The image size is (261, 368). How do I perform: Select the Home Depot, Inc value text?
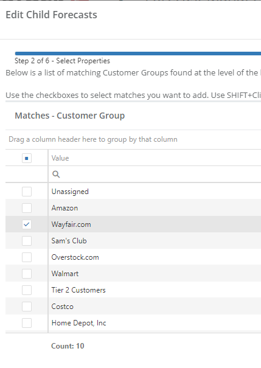[78, 323]
